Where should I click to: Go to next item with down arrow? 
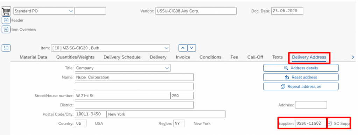[192, 48]
